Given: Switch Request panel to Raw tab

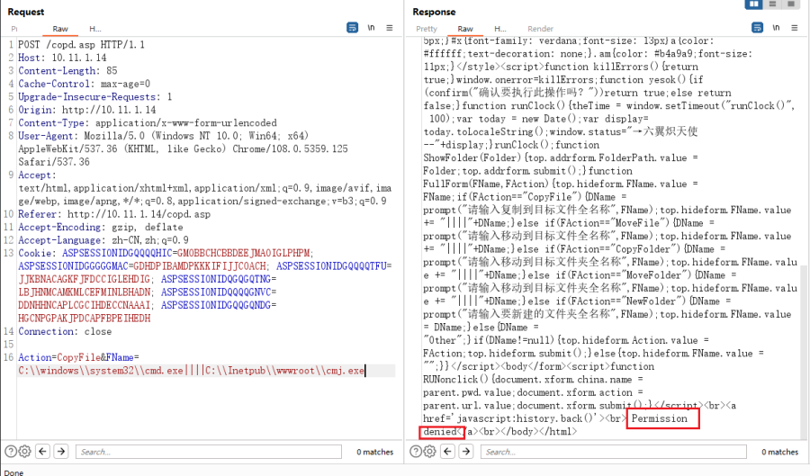Looking at the screenshot, I should [60, 29].
